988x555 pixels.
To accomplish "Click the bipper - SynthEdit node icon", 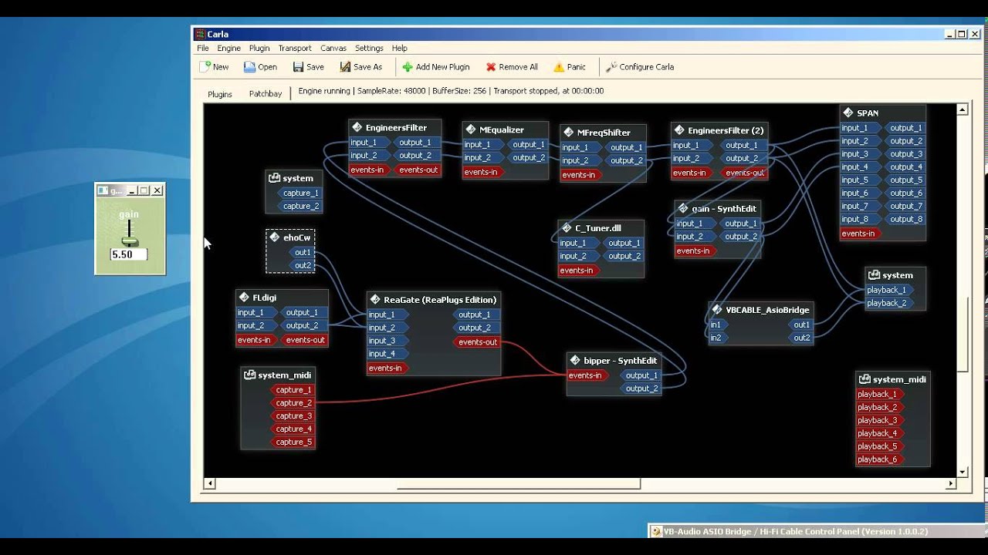I will tap(575, 360).
